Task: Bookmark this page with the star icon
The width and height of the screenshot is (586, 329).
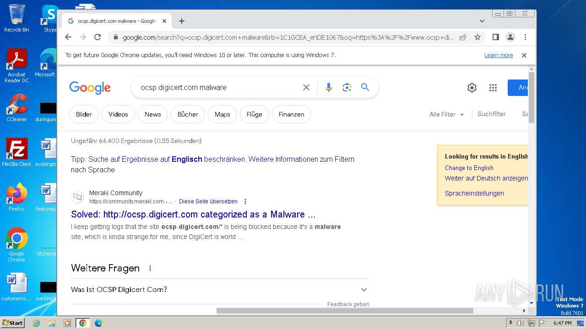Action: click(477, 37)
